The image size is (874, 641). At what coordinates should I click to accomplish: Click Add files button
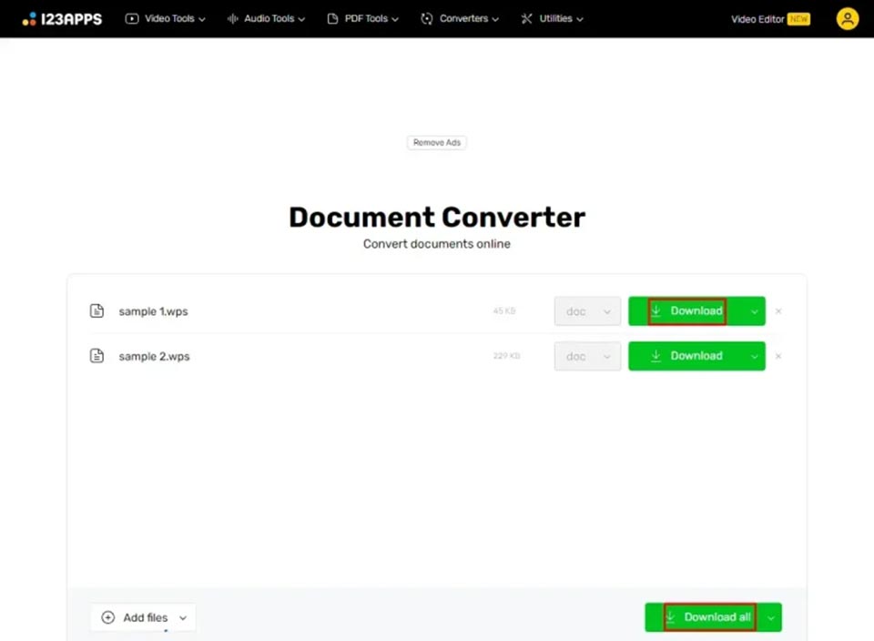[x=143, y=617]
